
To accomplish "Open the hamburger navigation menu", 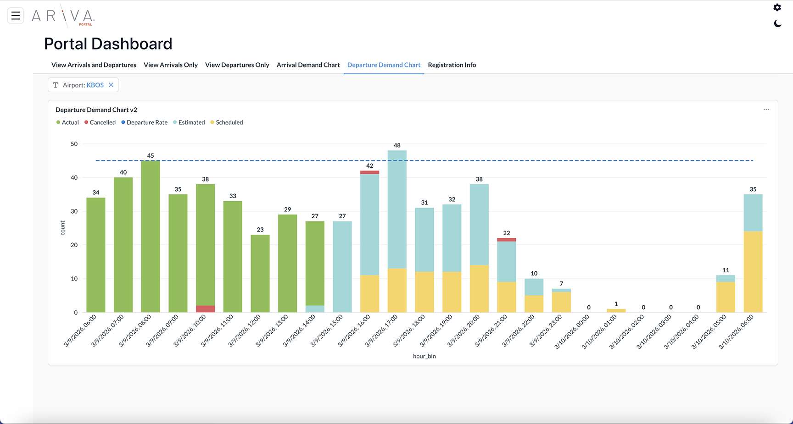I will coord(16,16).
